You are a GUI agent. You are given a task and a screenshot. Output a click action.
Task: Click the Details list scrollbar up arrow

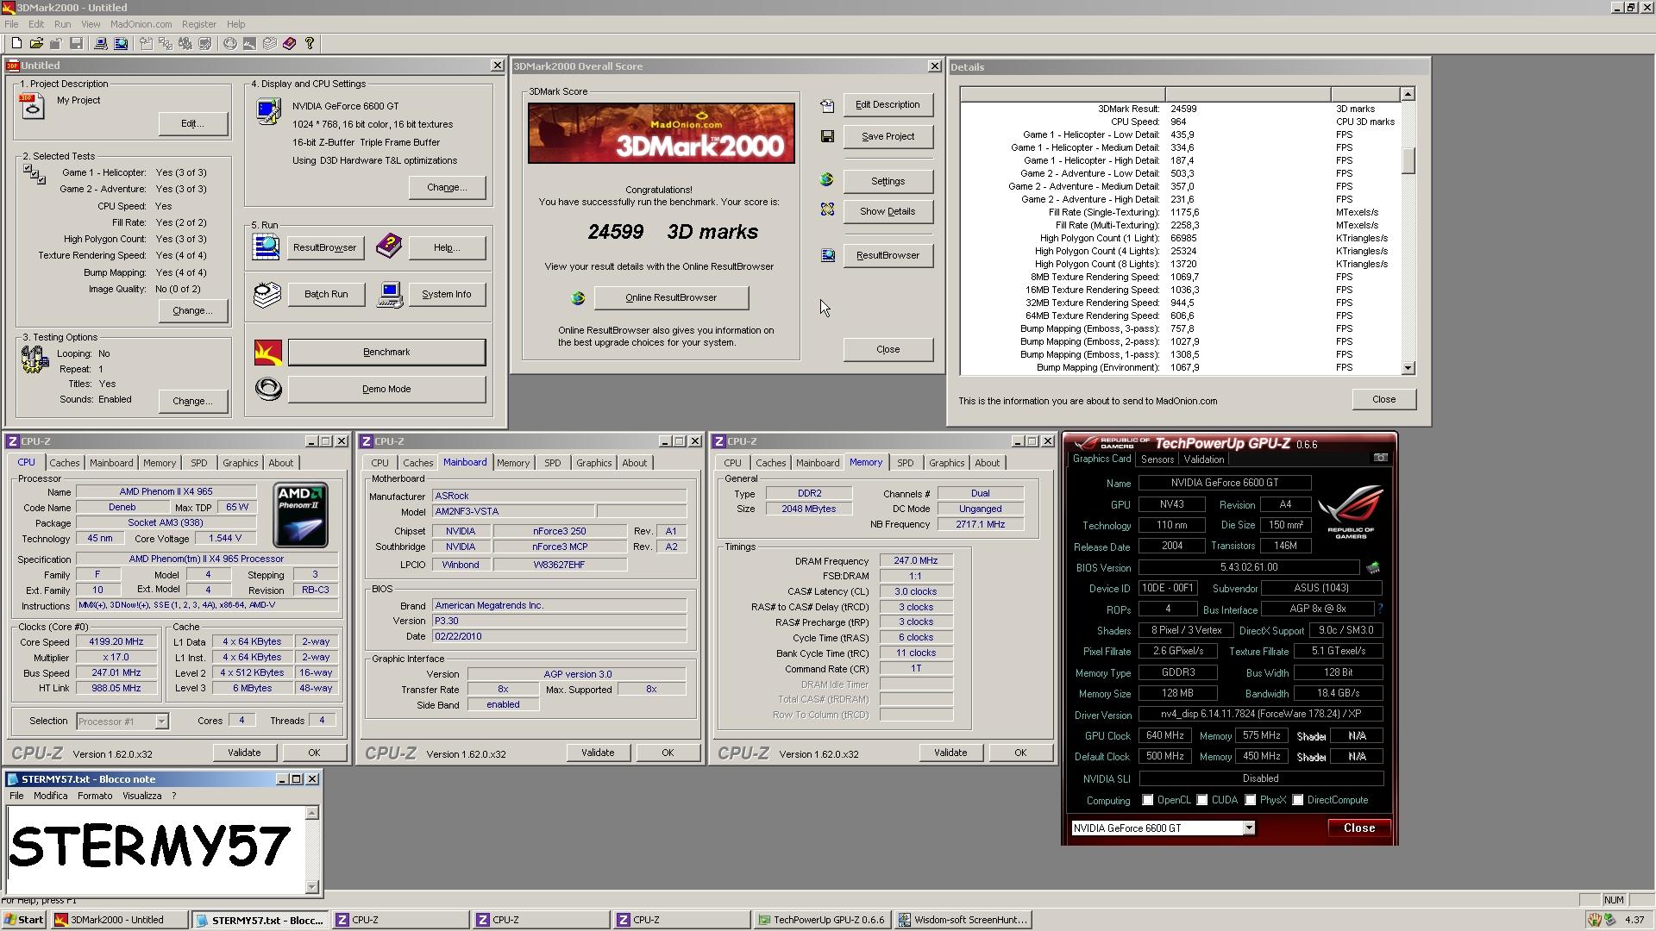pyautogui.click(x=1408, y=94)
